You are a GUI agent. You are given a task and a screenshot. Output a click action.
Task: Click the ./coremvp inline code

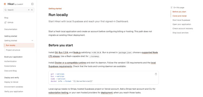point(94,56)
